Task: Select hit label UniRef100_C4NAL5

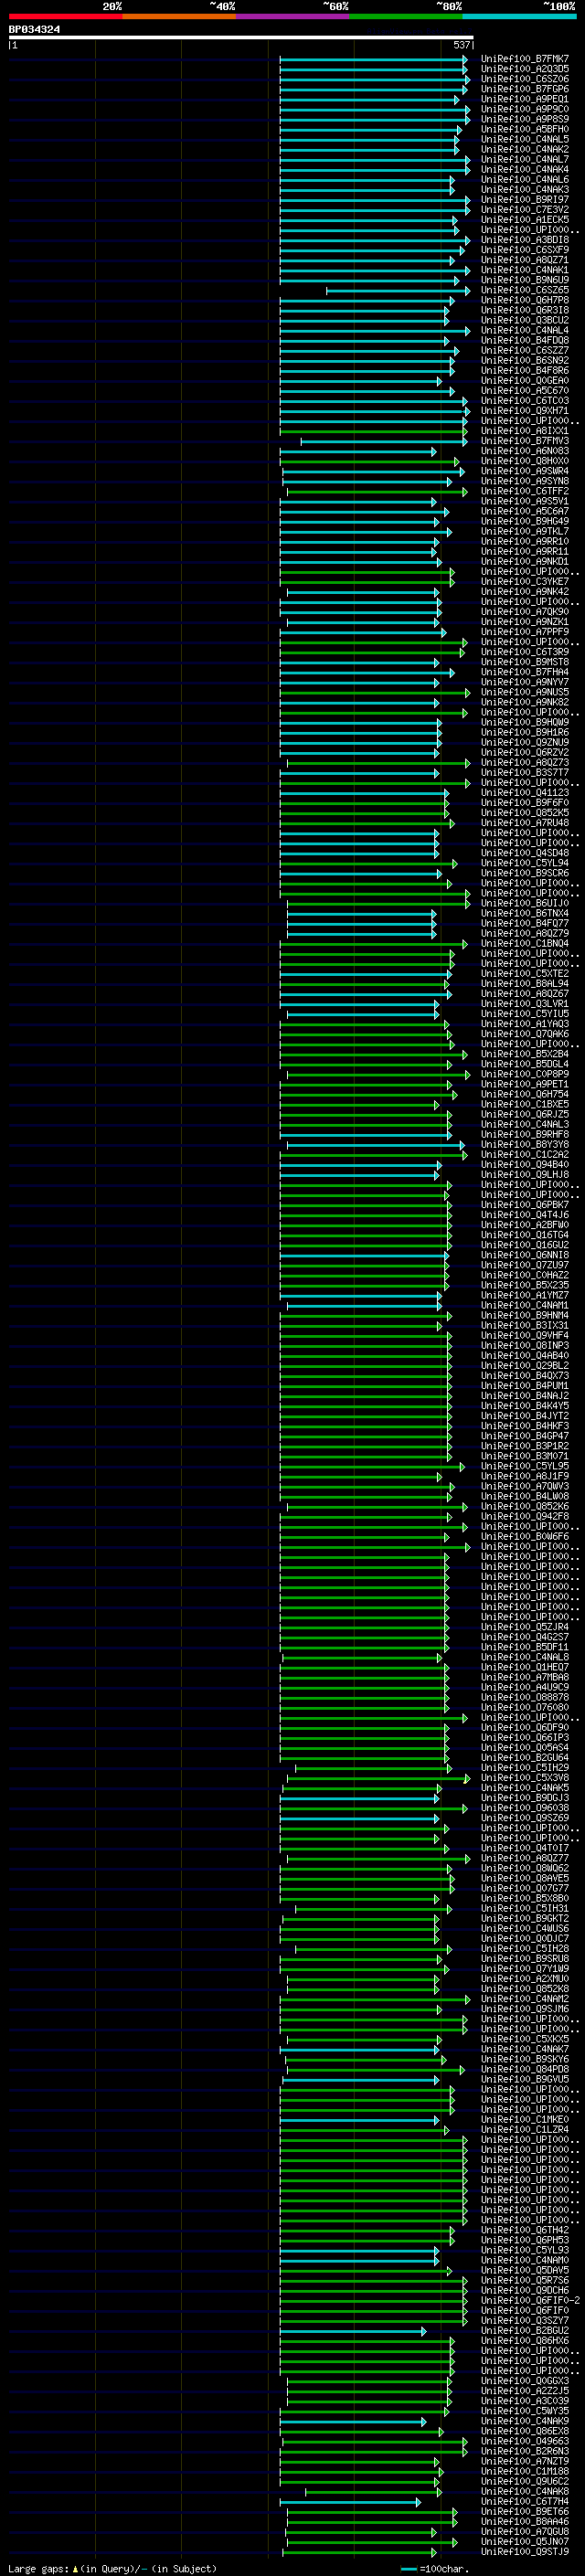Action: [525, 139]
